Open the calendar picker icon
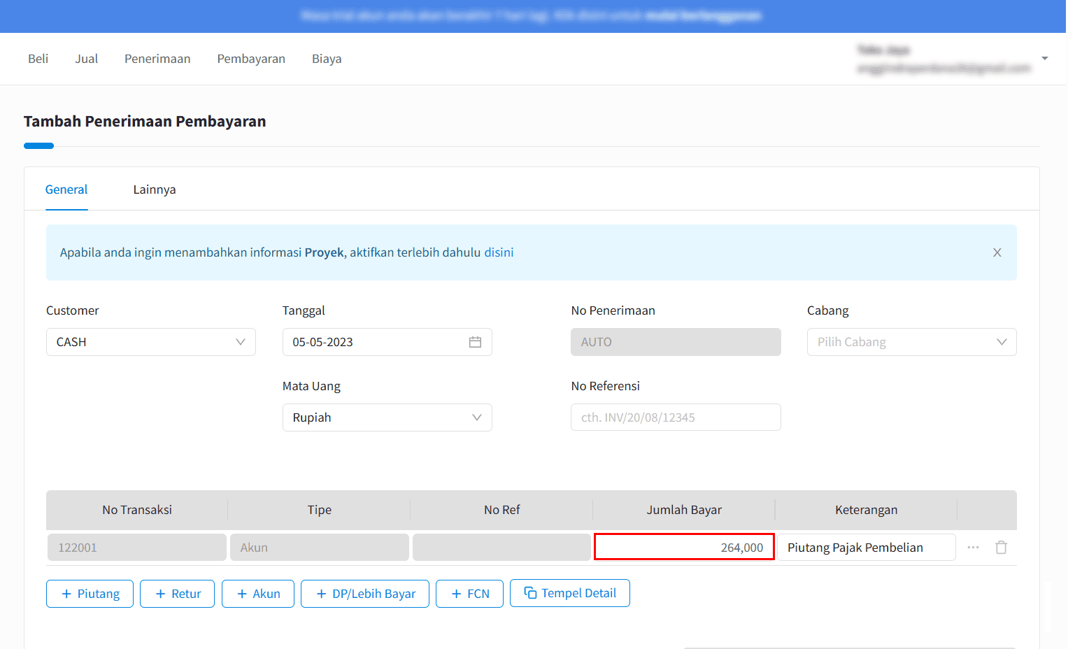 tap(475, 342)
